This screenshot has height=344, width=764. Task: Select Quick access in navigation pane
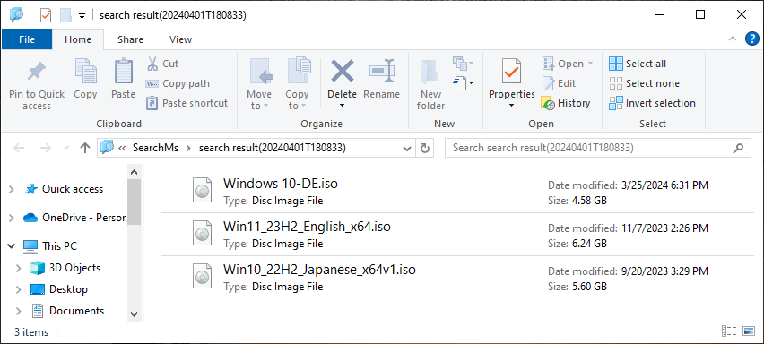click(x=73, y=189)
